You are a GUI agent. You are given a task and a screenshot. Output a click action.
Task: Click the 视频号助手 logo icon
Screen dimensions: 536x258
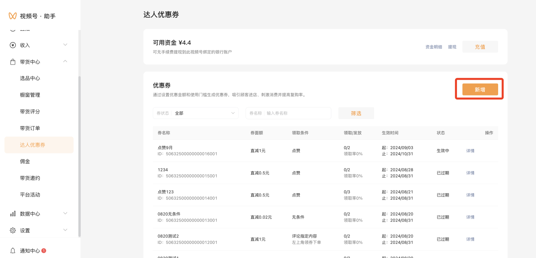pyautogui.click(x=12, y=16)
